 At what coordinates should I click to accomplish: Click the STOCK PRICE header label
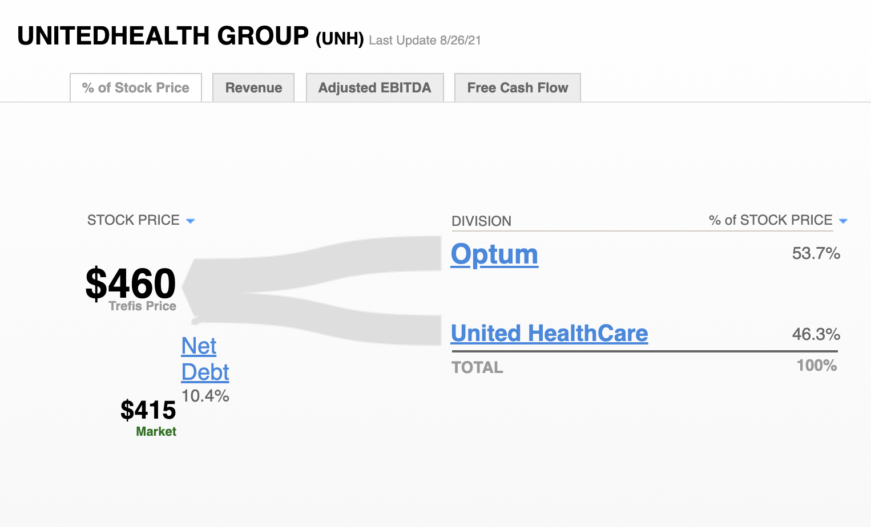tap(134, 220)
